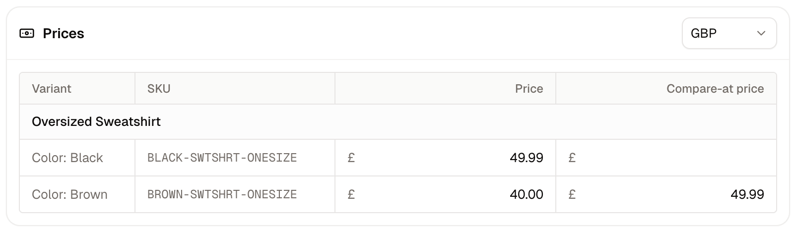795x231 pixels.
Task: Click the banknote icon beside Prices
Action: coord(27,34)
